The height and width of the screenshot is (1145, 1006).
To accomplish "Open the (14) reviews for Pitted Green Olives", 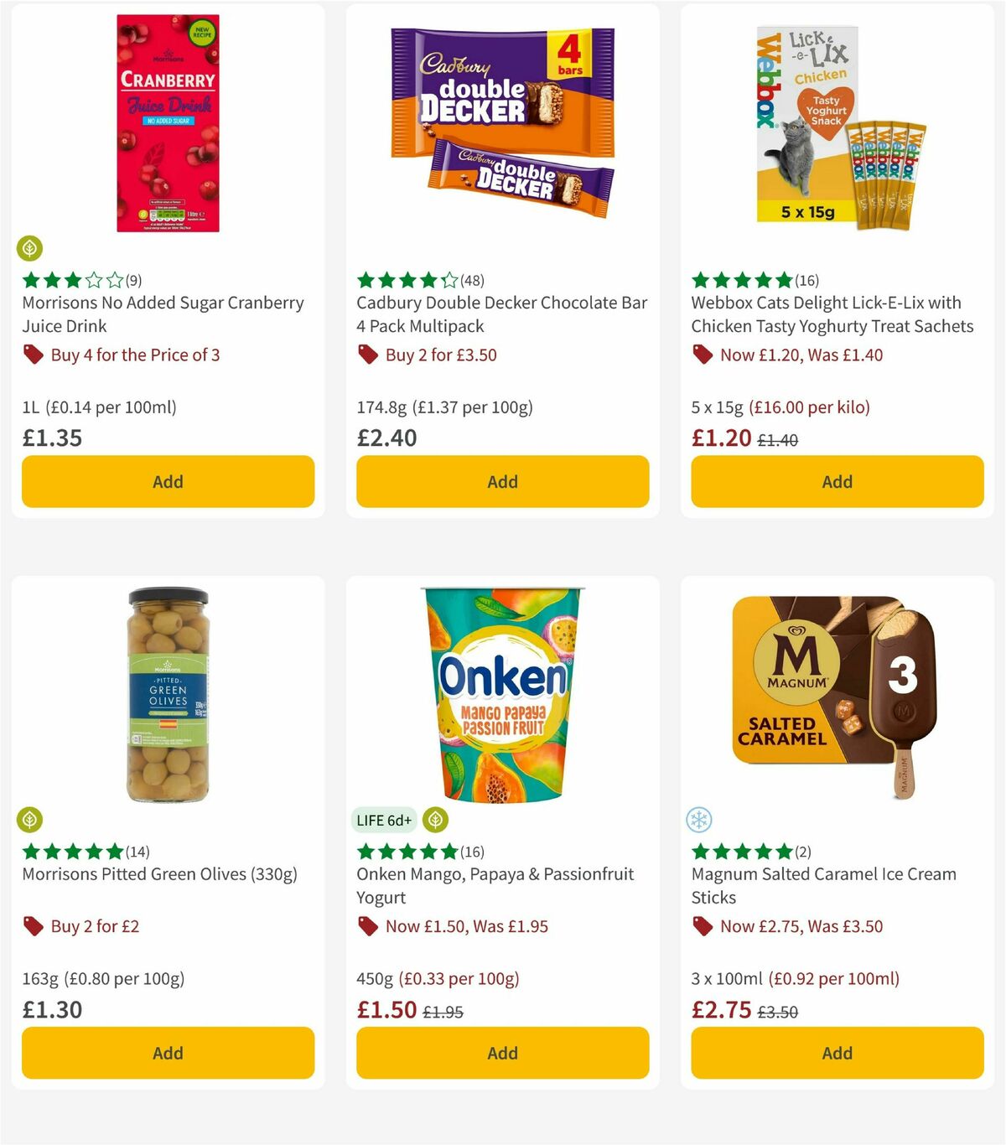I will (x=136, y=852).
